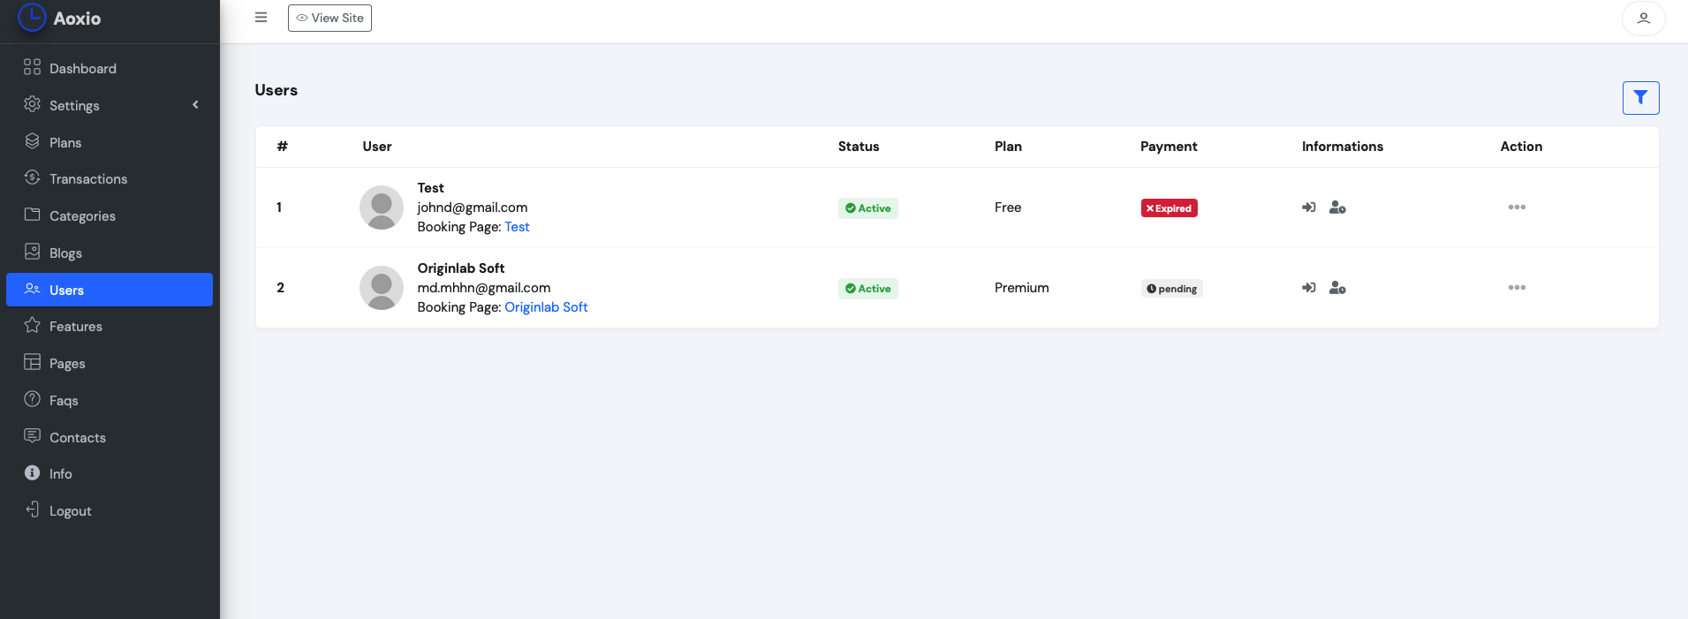The width and height of the screenshot is (1688, 619).
Task: Click the pending payment badge
Action: pyautogui.click(x=1171, y=289)
